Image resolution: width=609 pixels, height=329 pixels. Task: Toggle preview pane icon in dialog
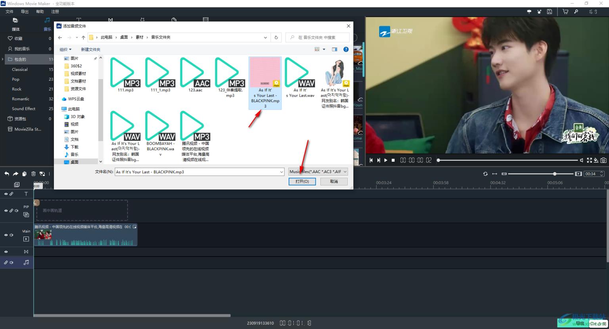click(334, 49)
